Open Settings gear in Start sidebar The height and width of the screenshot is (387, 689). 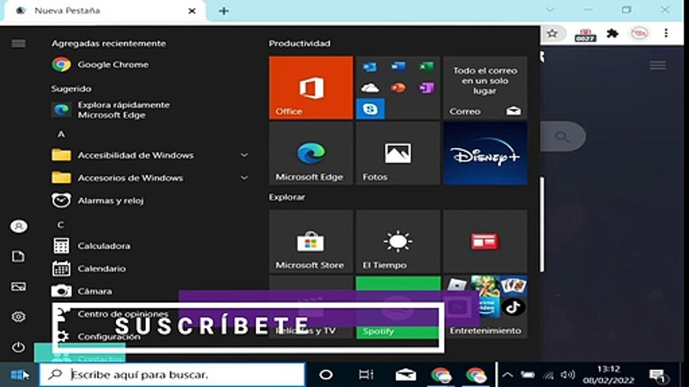[x=18, y=317]
